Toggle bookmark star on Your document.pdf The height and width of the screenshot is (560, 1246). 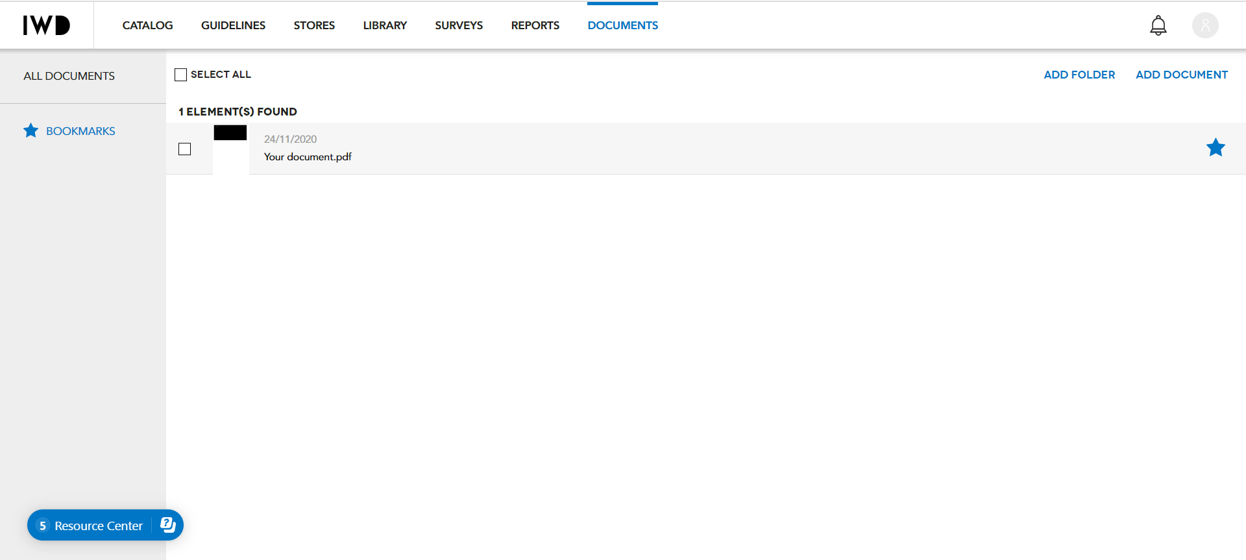tap(1215, 148)
